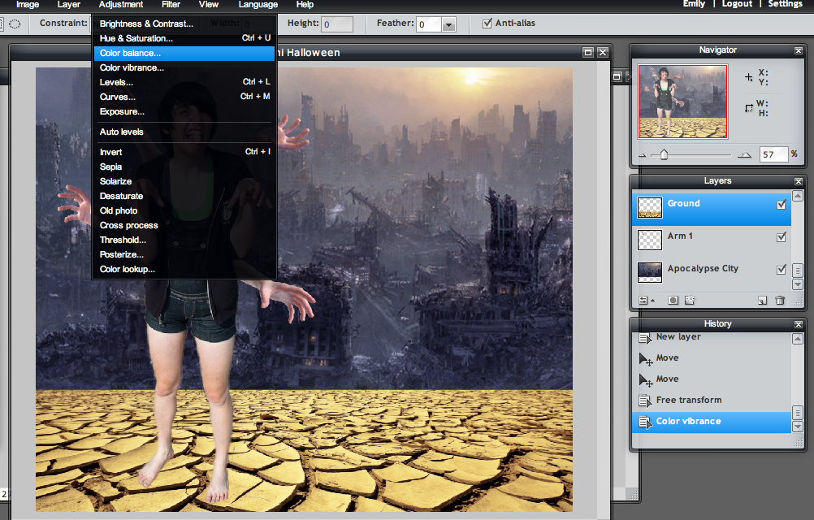Delete the layer with the trash icon
Screen dimensions: 814x520
coord(780,301)
